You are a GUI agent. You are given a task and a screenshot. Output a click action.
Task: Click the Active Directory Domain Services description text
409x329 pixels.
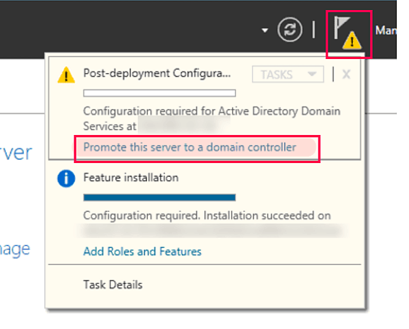point(212,111)
